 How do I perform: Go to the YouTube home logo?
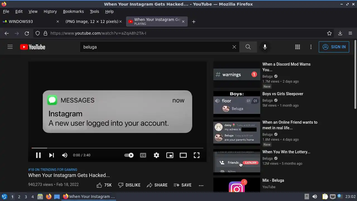(x=33, y=47)
